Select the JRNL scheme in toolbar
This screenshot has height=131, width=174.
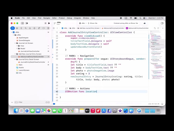click(82, 23)
